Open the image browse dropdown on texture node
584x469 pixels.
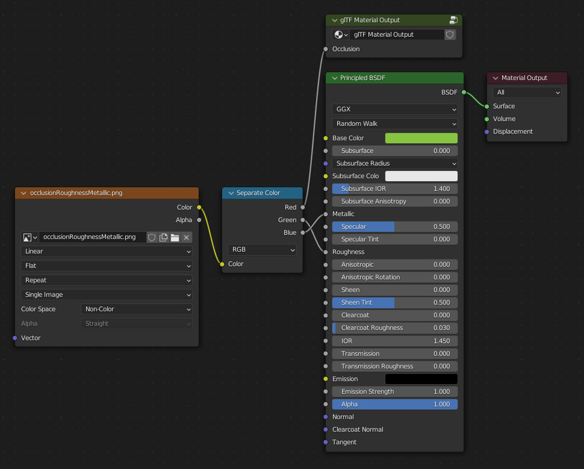point(29,237)
